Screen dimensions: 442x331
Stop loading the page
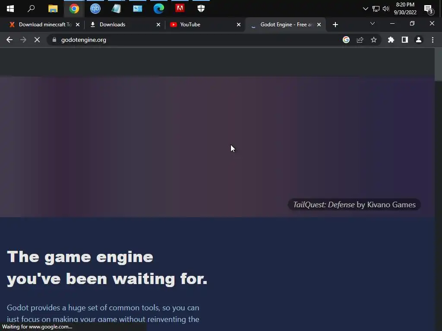37,40
